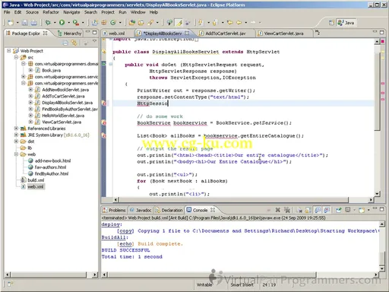The image size is (389, 292).
Task: Click the New Java Project icon
Action: [x=95, y=23]
